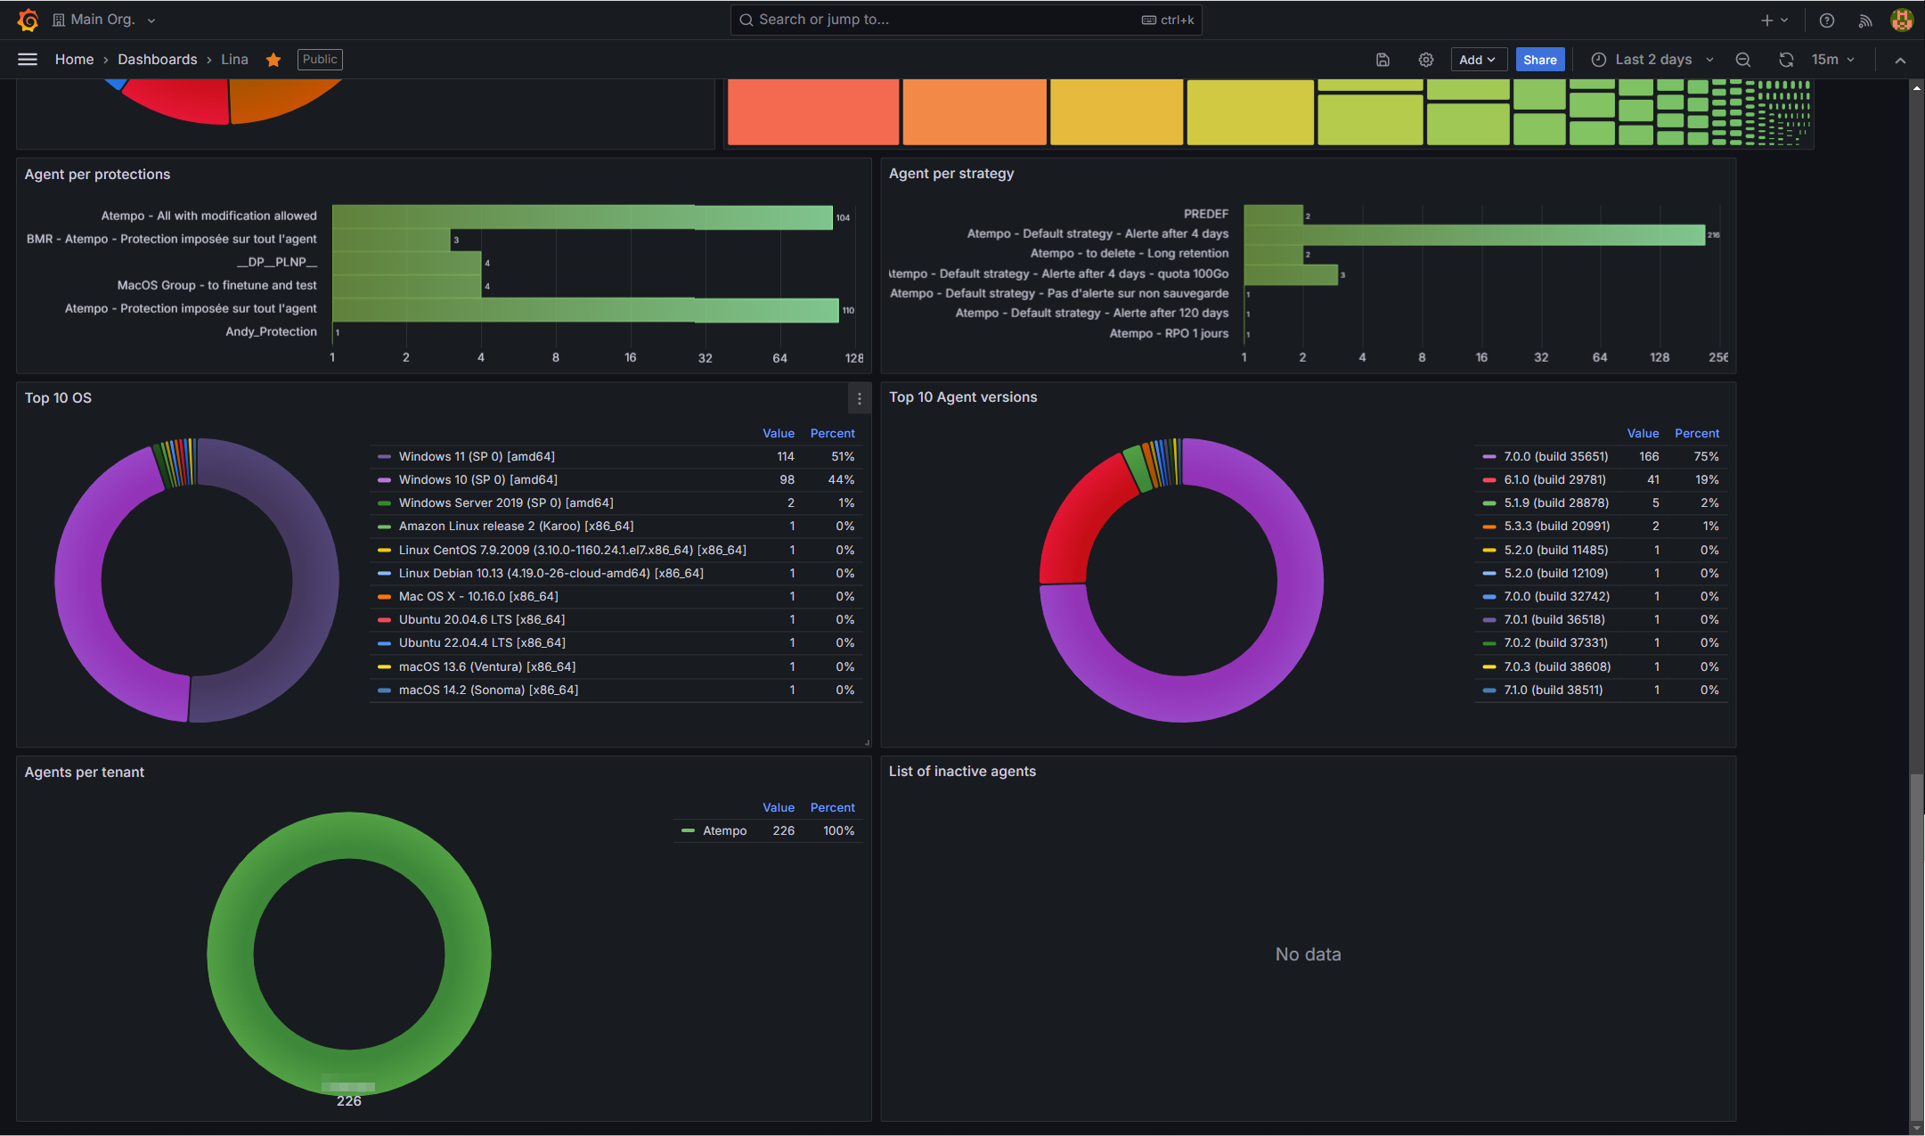Viewport: 1925px width, 1136px height.
Task: Click the Share button
Action: tap(1539, 60)
